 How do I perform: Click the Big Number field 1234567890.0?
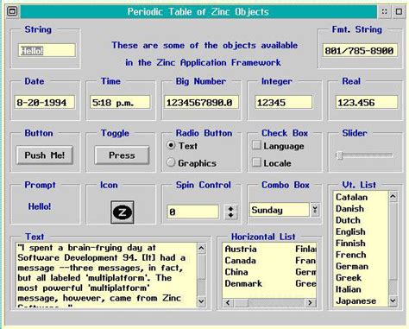(201, 103)
